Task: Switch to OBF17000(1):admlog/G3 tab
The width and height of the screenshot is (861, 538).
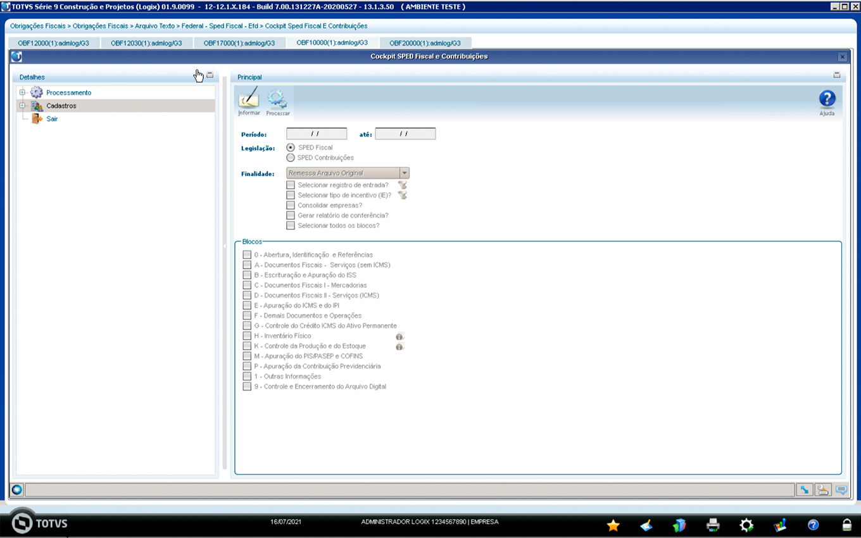Action: (239, 43)
